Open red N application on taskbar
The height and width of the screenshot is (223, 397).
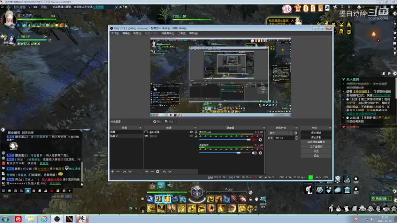pyautogui.click(x=69, y=219)
